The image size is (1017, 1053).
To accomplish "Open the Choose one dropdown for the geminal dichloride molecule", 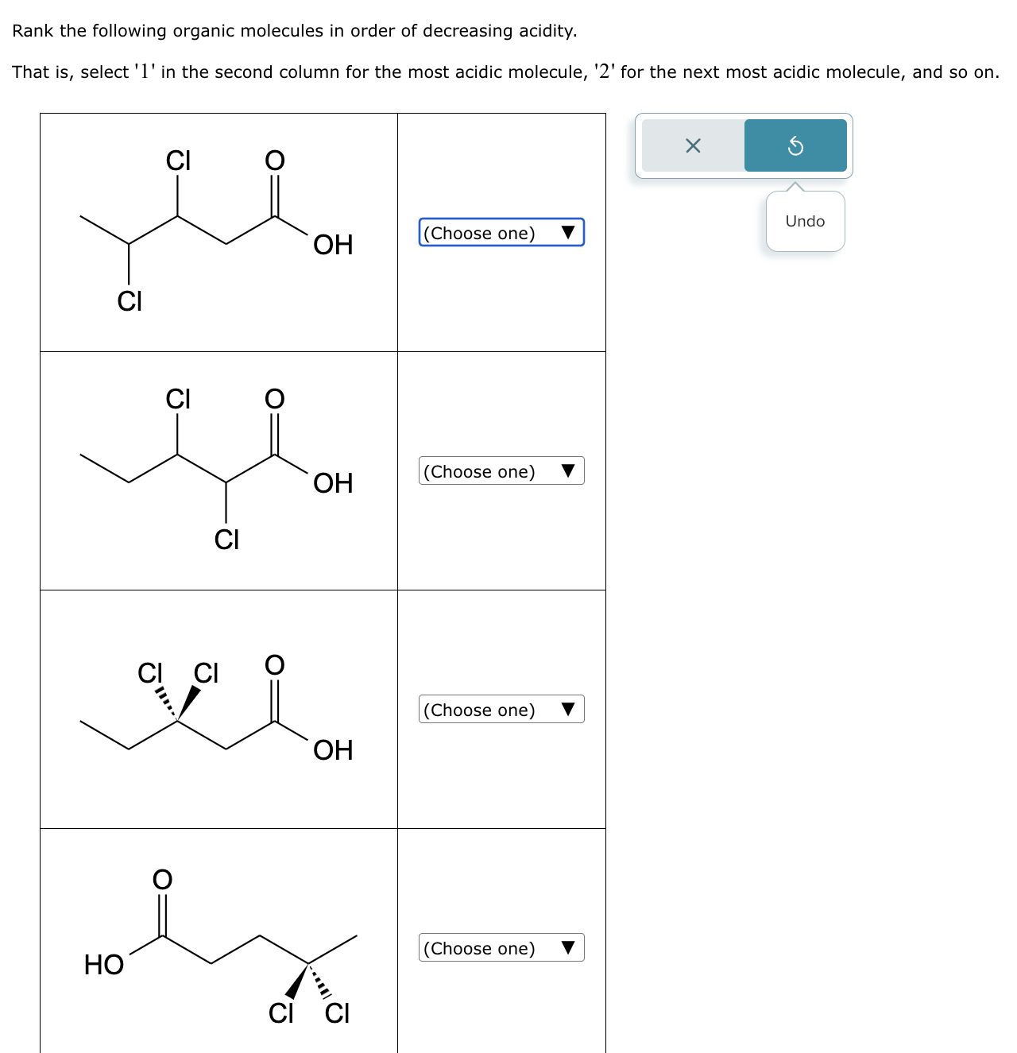I will click(x=501, y=708).
